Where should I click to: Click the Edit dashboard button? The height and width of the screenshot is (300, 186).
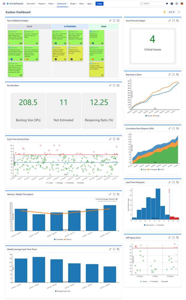pos(172,12)
